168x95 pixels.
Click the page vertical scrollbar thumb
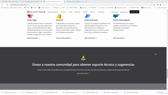(x=167, y=73)
